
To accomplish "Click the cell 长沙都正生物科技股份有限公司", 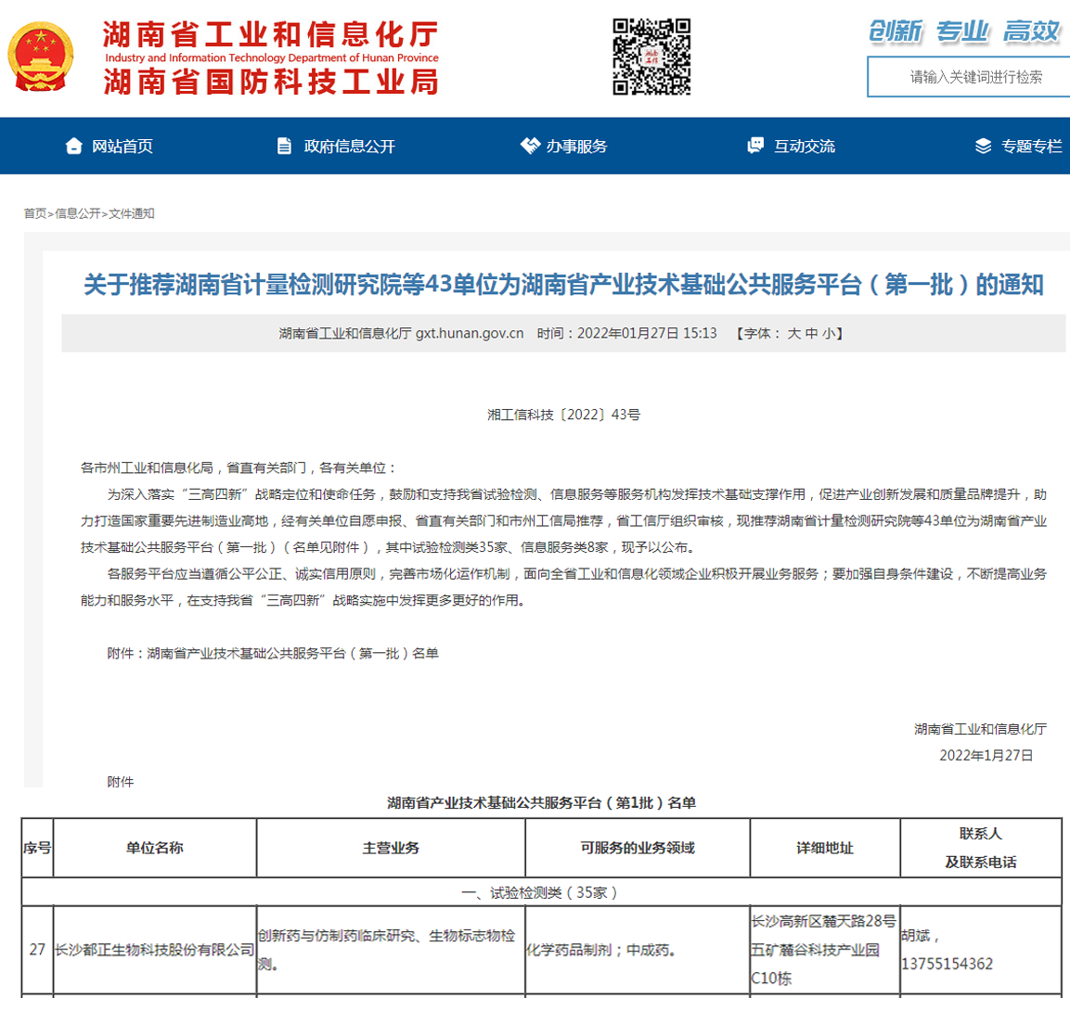I will coord(154,950).
